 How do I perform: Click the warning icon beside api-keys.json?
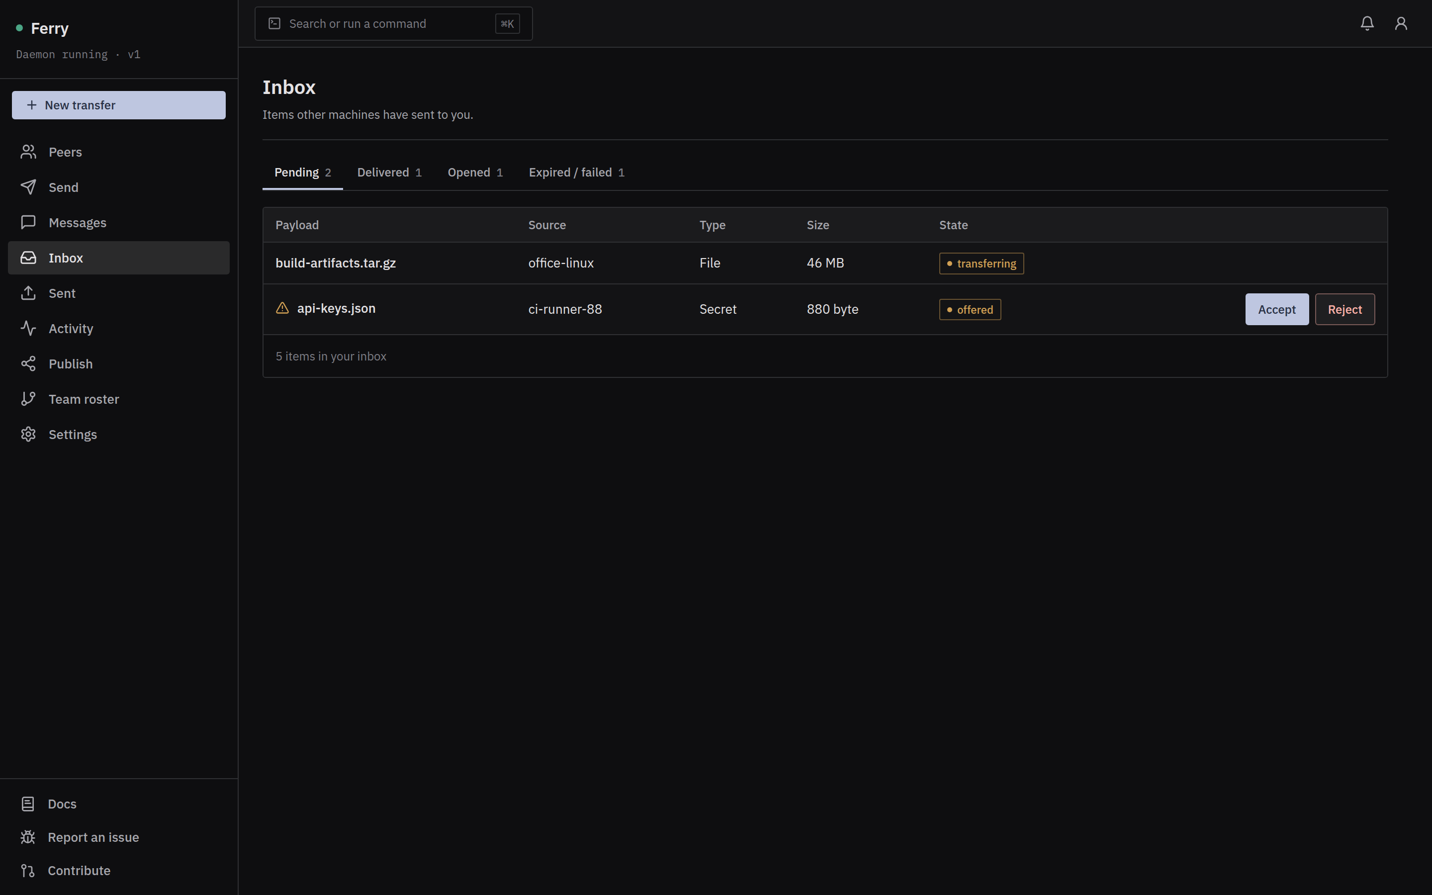pos(282,308)
